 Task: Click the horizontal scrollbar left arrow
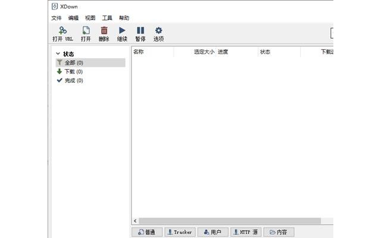135,221
